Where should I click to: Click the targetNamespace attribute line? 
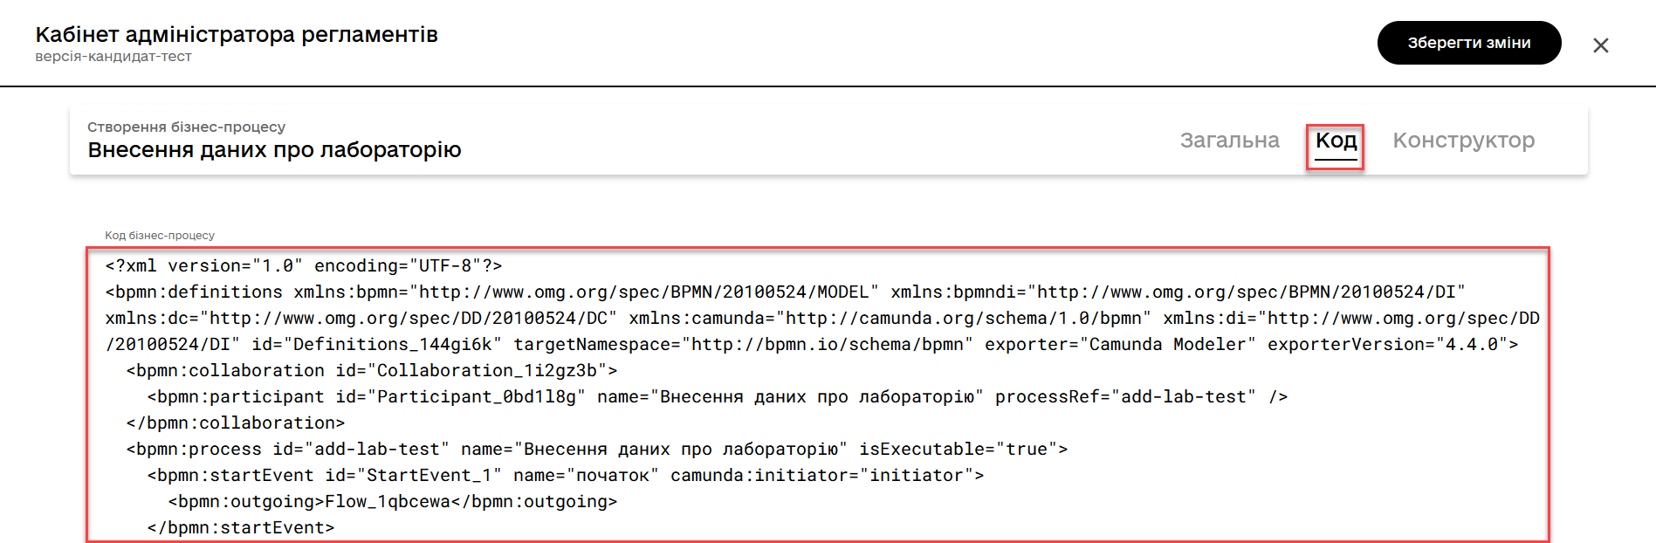coord(812,344)
